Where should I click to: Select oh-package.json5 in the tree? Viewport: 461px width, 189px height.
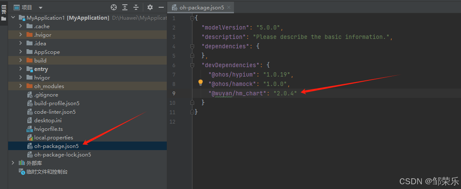pyautogui.click(x=56, y=146)
